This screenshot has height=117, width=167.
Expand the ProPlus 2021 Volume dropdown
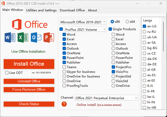(x=86, y=29)
